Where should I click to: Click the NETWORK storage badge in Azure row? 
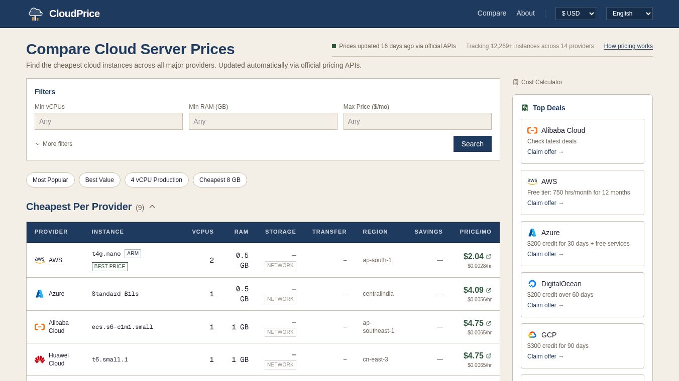point(280,299)
